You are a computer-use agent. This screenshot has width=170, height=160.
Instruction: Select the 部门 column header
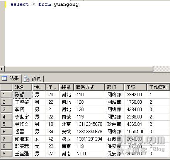click(114, 87)
